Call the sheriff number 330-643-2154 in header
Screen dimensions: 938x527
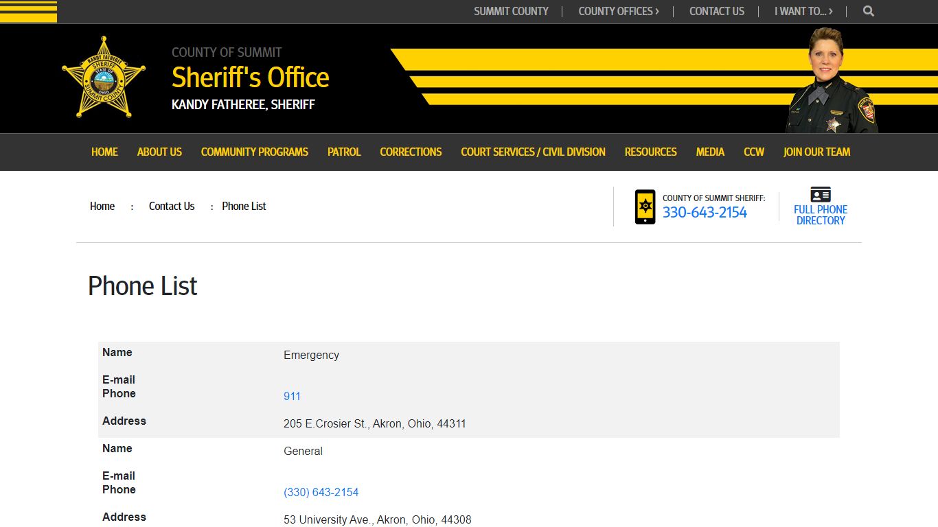705,212
